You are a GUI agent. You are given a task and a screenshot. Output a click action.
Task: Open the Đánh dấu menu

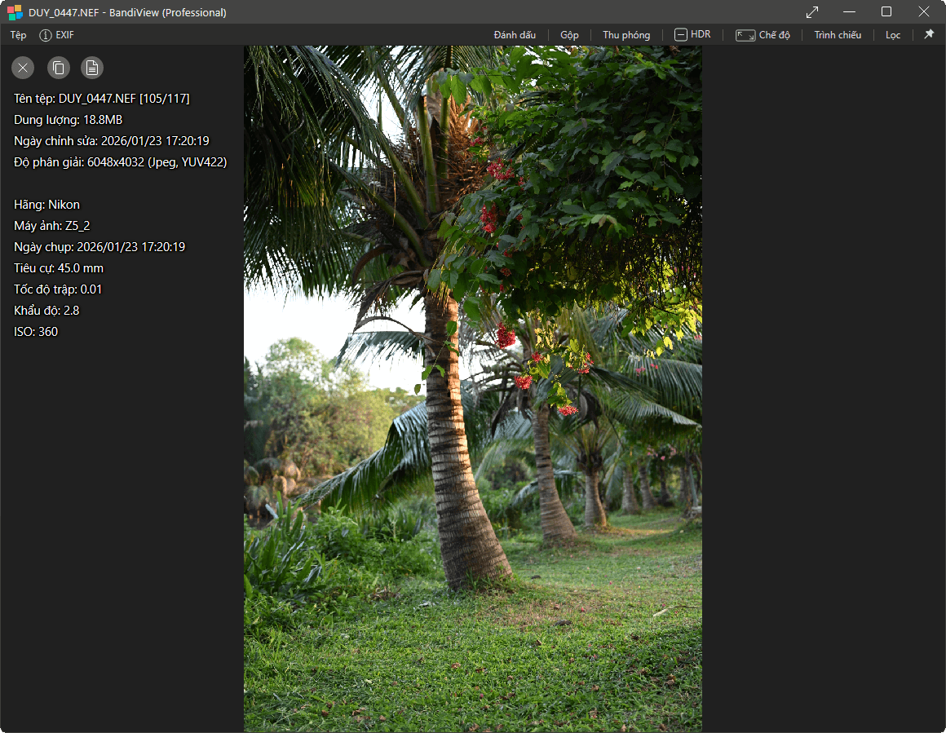[x=515, y=35]
